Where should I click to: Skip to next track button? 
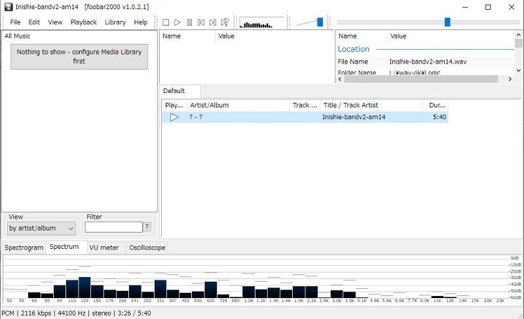tap(212, 22)
